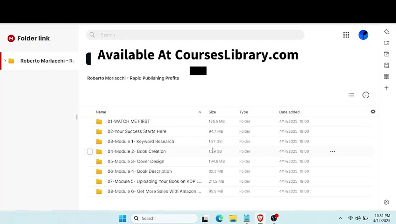The height and width of the screenshot is (224, 396).
Task: Open the blue profile avatar
Action: point(363,35)
